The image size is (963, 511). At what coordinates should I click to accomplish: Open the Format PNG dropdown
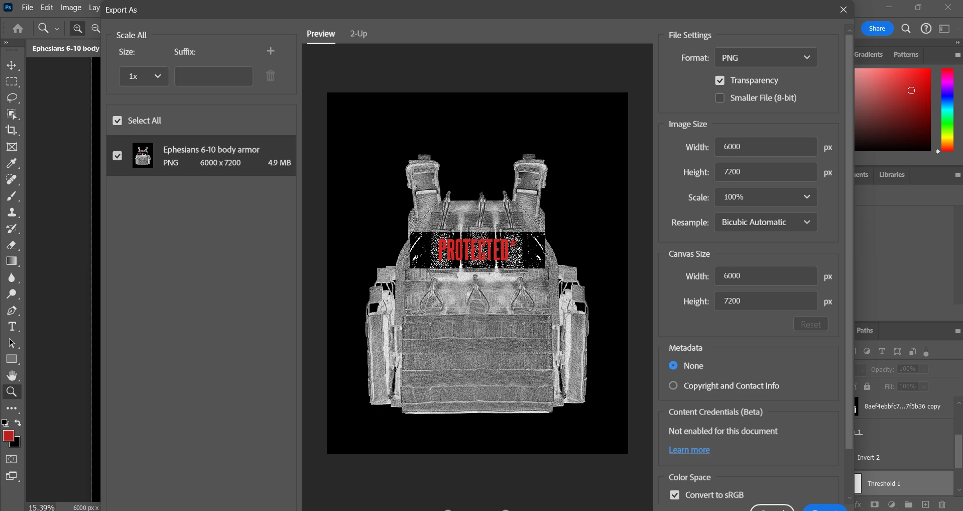tap(766, 58)
